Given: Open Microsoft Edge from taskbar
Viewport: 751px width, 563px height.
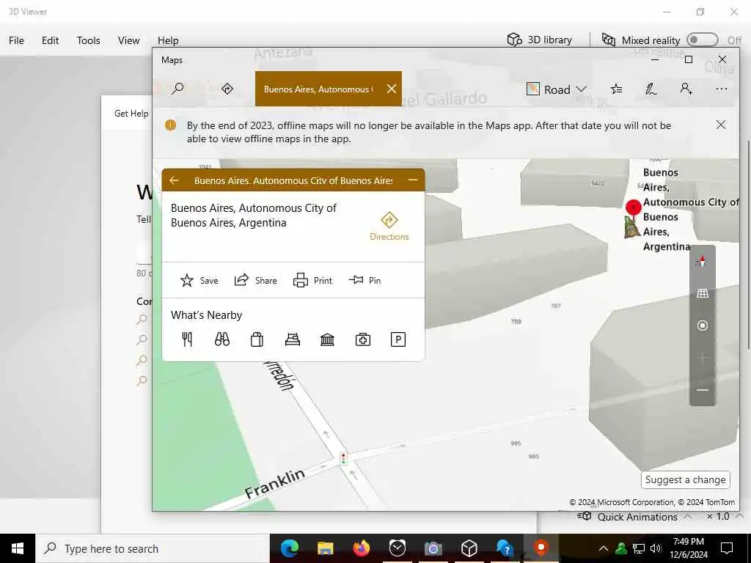Looking at the screenshot, I should tap(290, 548).
